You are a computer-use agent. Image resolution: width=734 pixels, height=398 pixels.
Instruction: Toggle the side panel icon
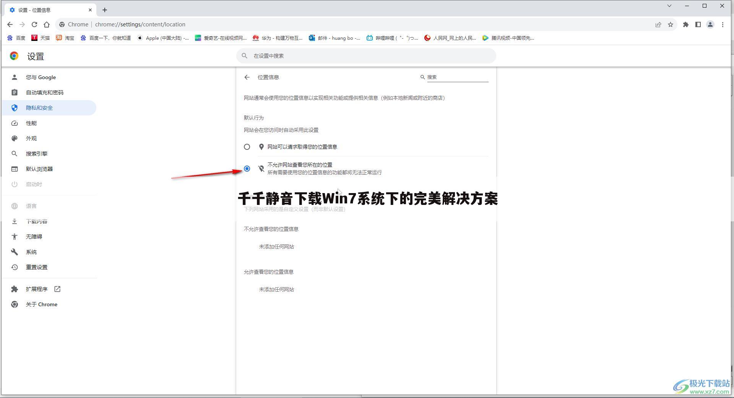click(x=698, y=24)
